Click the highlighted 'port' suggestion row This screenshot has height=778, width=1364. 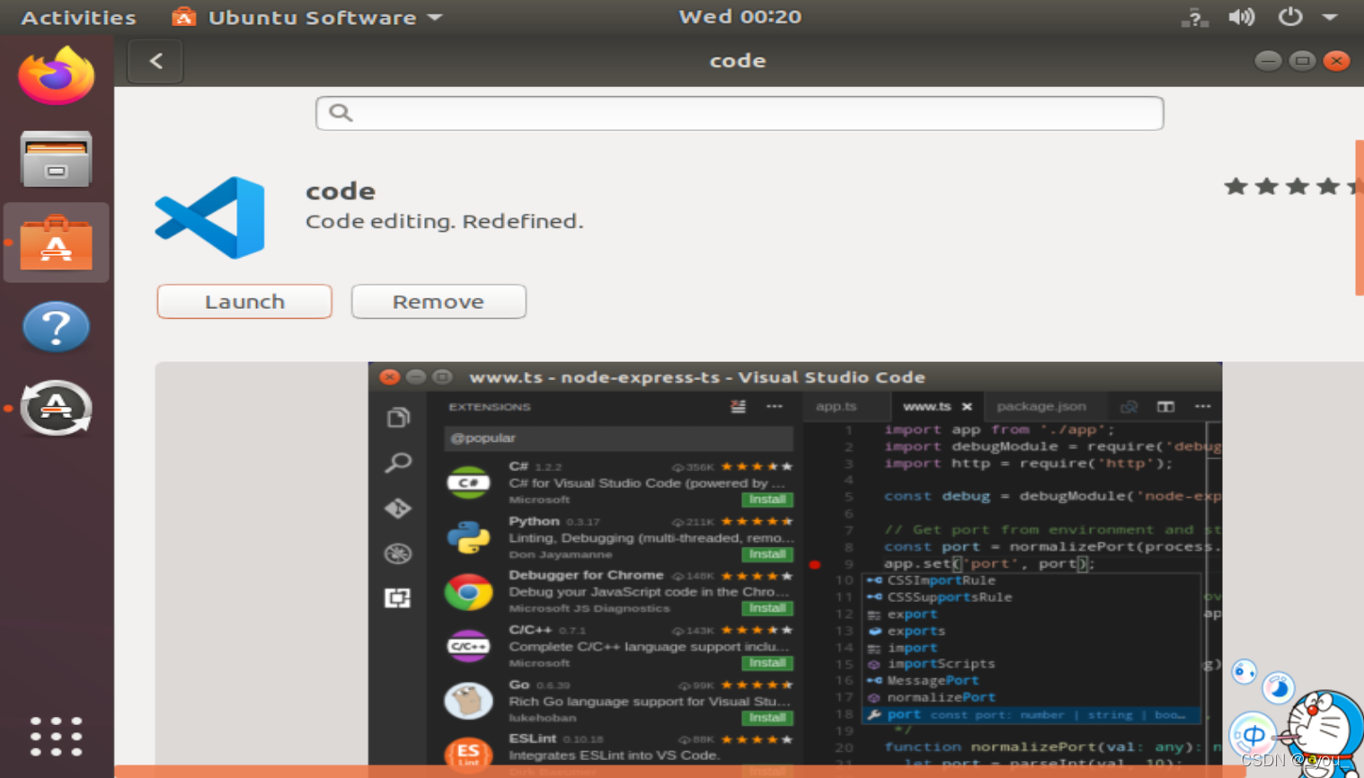pos(1032,715)
